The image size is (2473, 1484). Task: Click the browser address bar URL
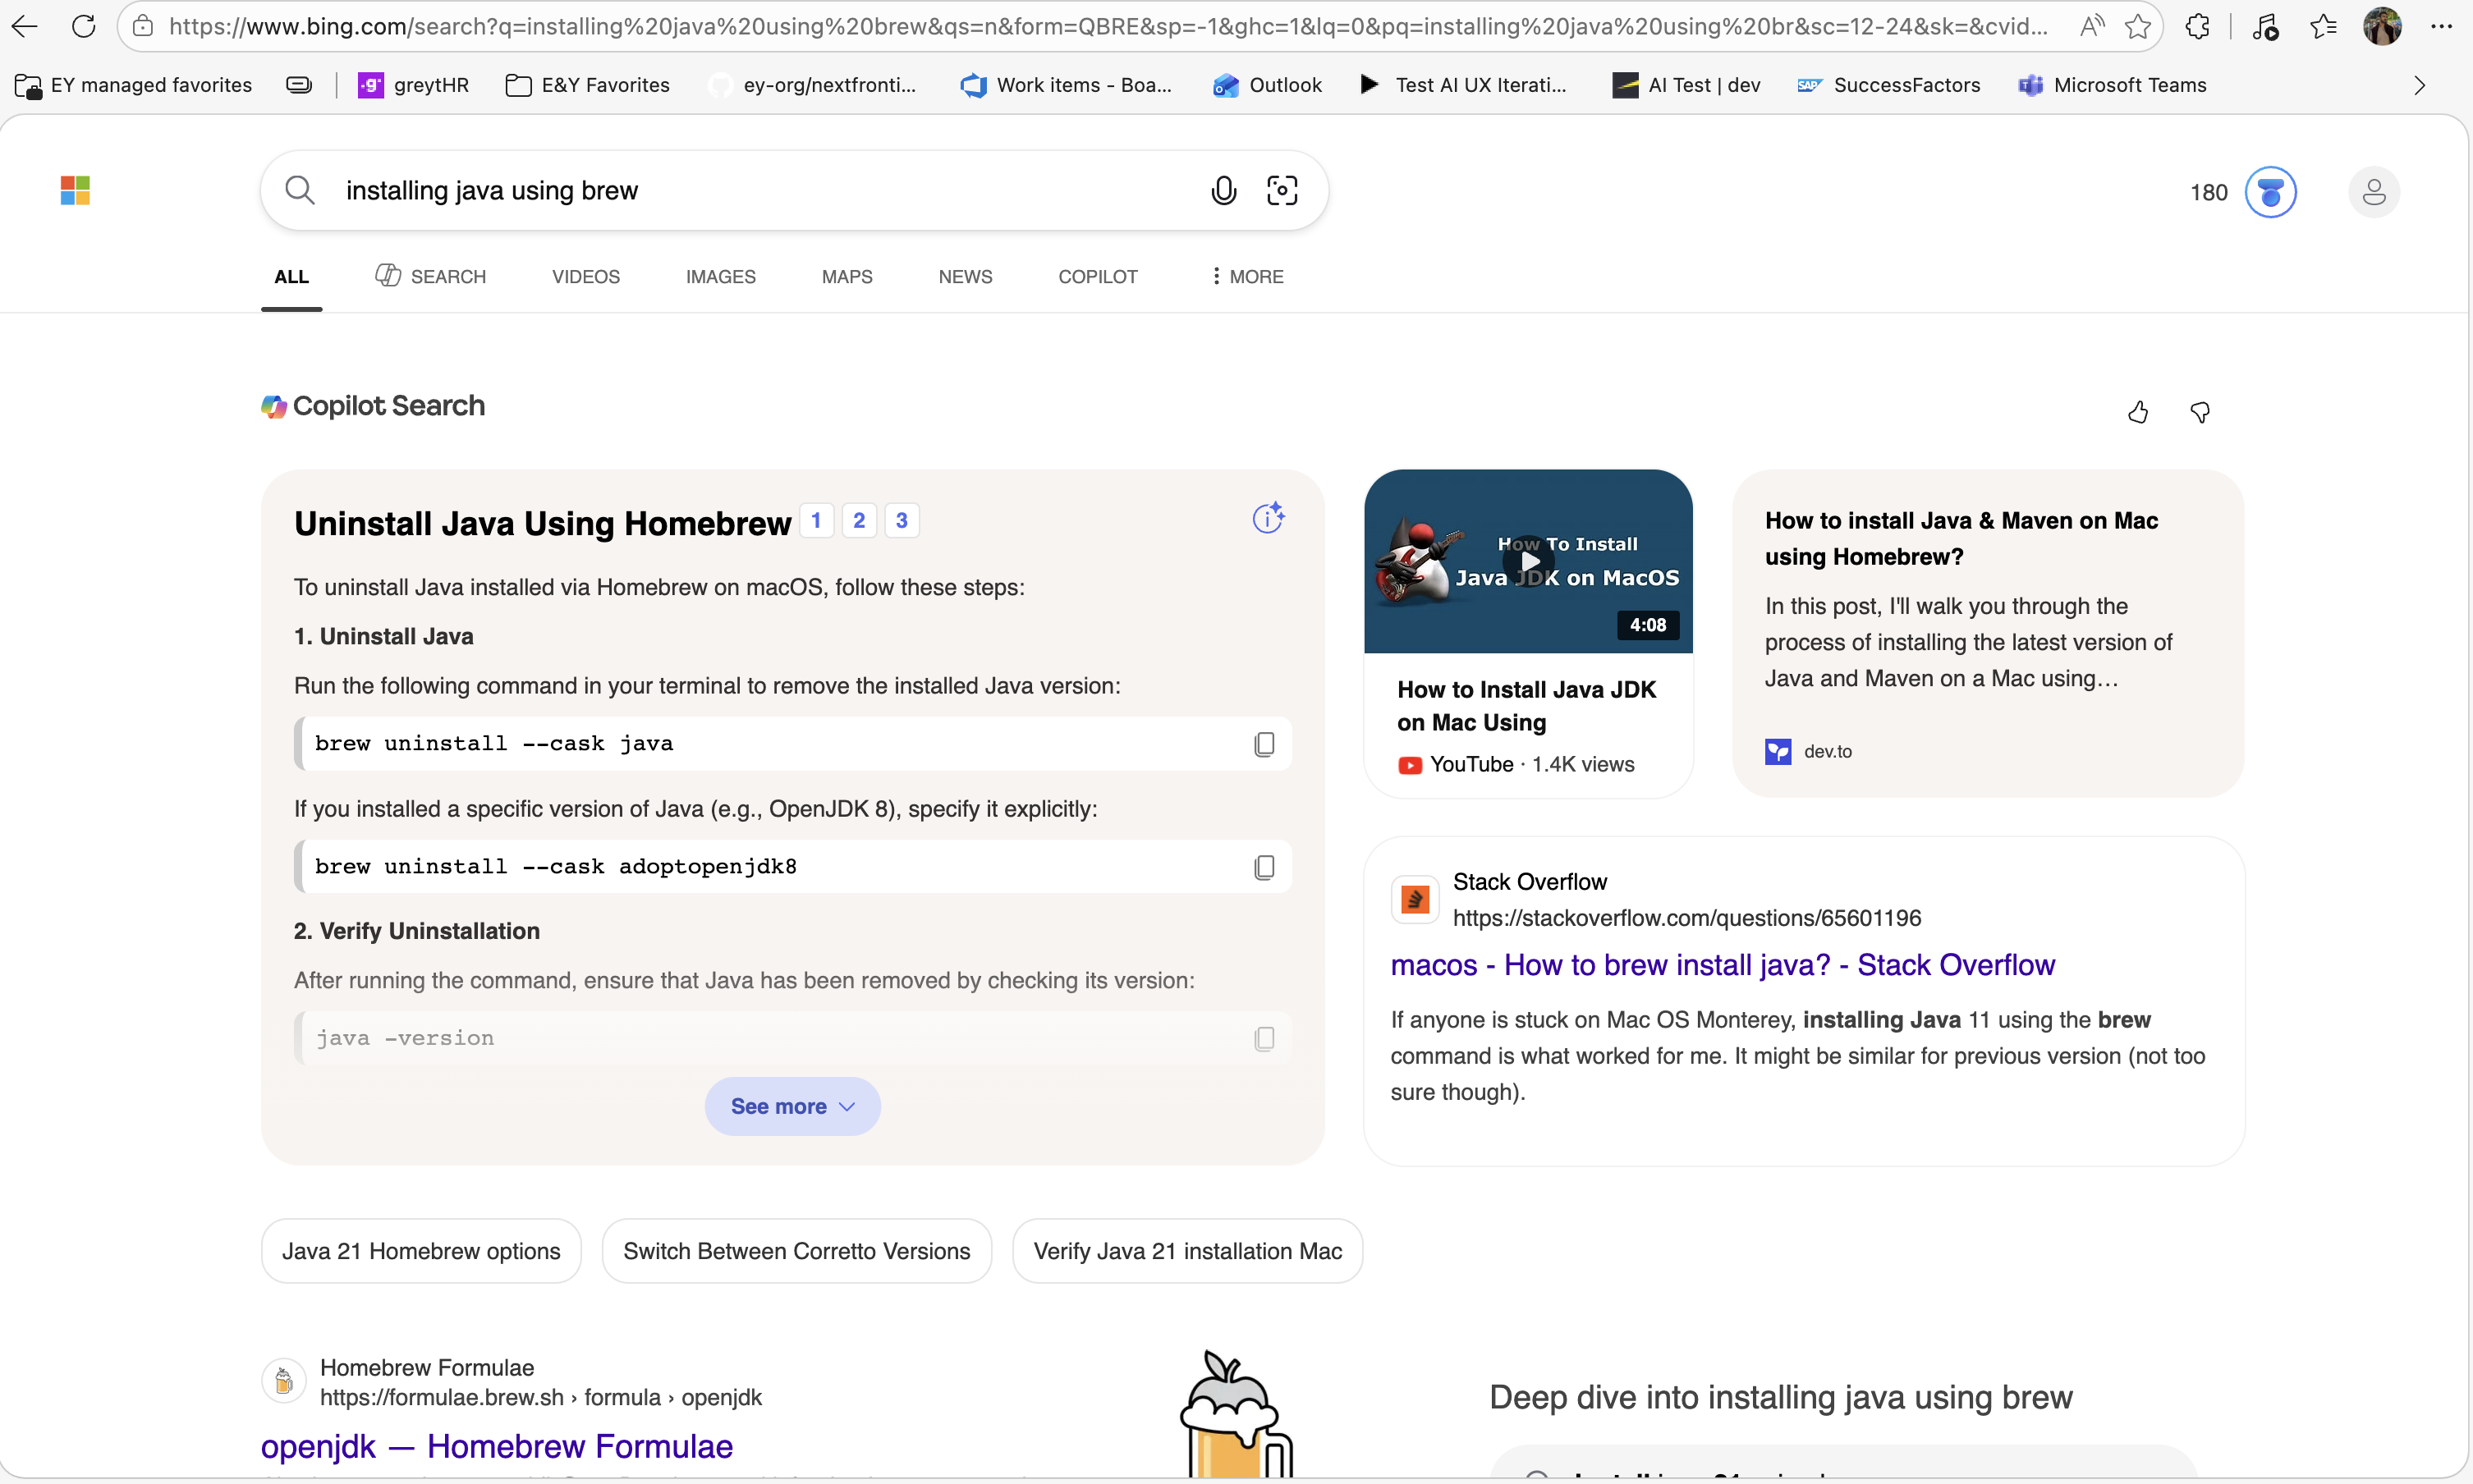click(x=1108, y=27)
